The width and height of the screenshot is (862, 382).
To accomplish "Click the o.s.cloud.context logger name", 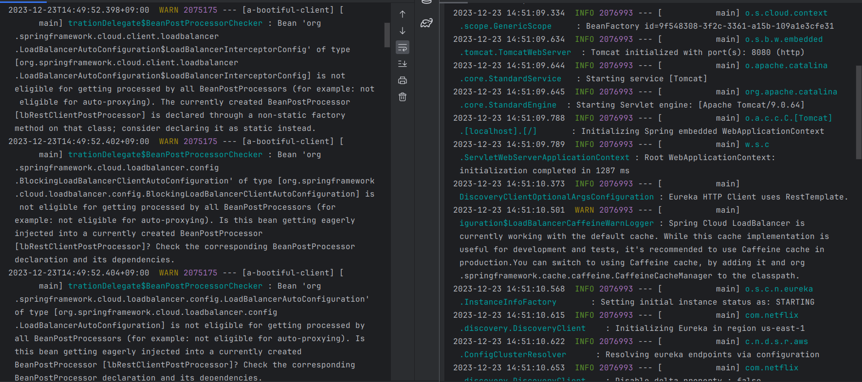I will (786, 13).
